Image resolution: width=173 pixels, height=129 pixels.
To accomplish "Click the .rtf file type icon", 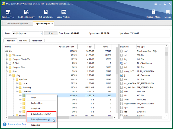I will pyautogui.click(x=122, y=63).
